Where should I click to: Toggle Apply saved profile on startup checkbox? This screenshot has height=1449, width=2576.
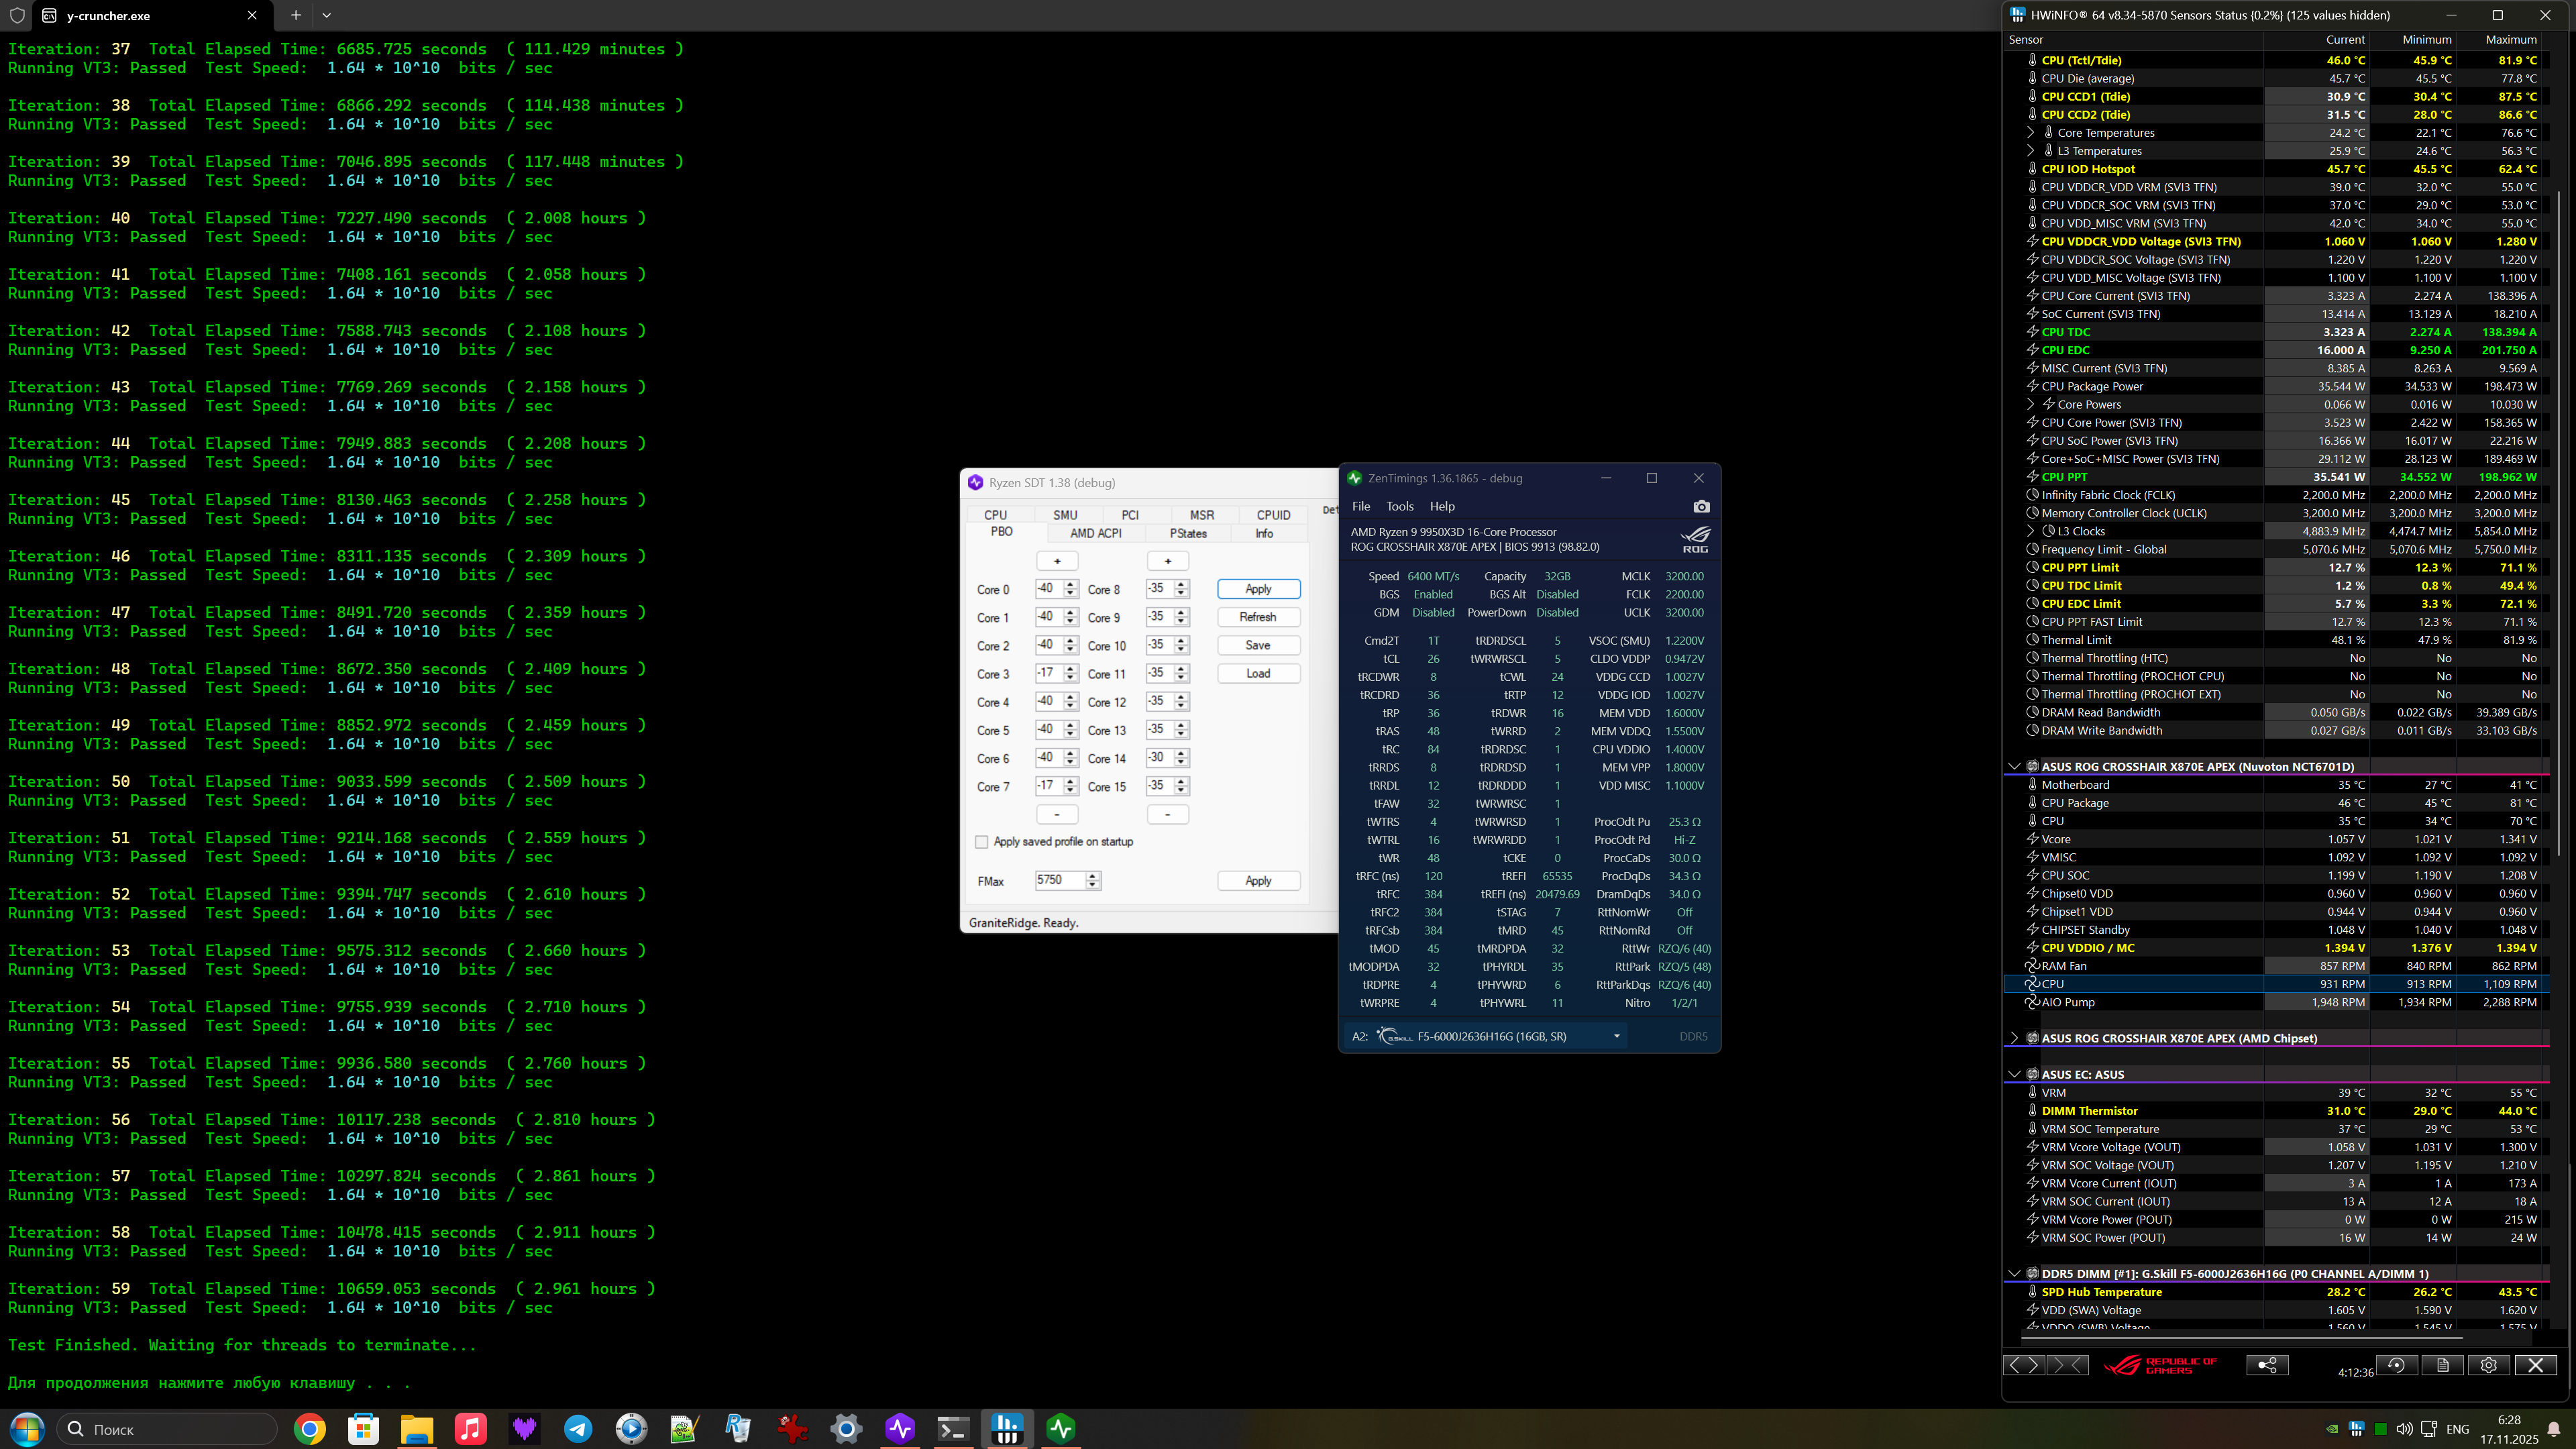pyautogui.click(x=982, y=842)
